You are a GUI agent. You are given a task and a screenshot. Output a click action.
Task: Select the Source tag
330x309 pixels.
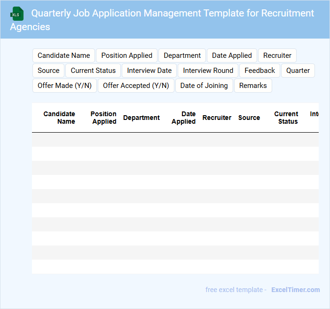click(48, 71)
